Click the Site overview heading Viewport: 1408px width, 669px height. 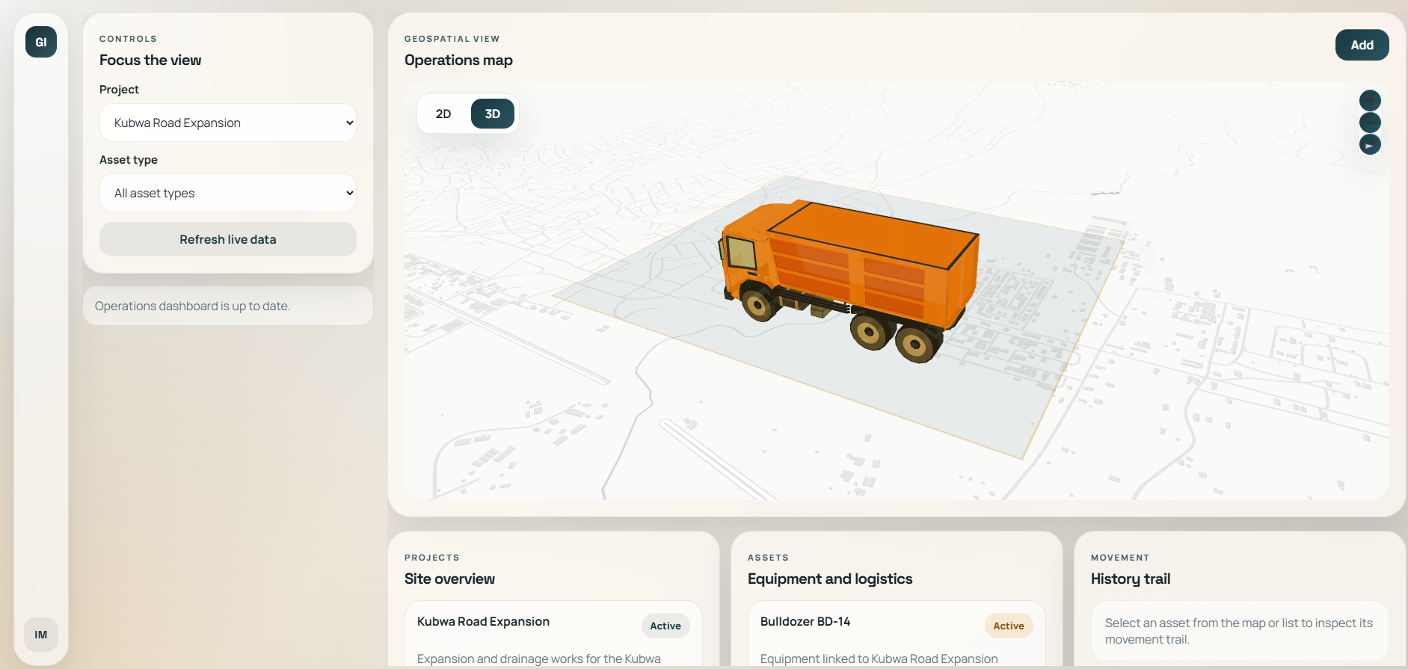[449, 579]
